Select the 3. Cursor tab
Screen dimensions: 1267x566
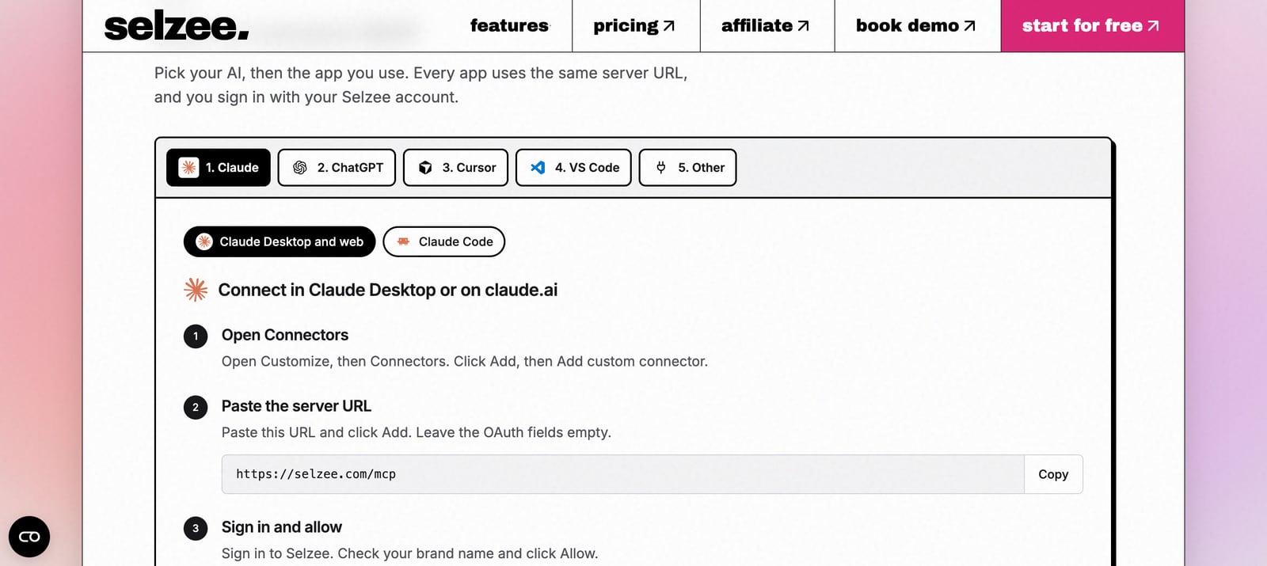coord(455,168)
